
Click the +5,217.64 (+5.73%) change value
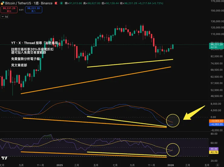point(151,3)
